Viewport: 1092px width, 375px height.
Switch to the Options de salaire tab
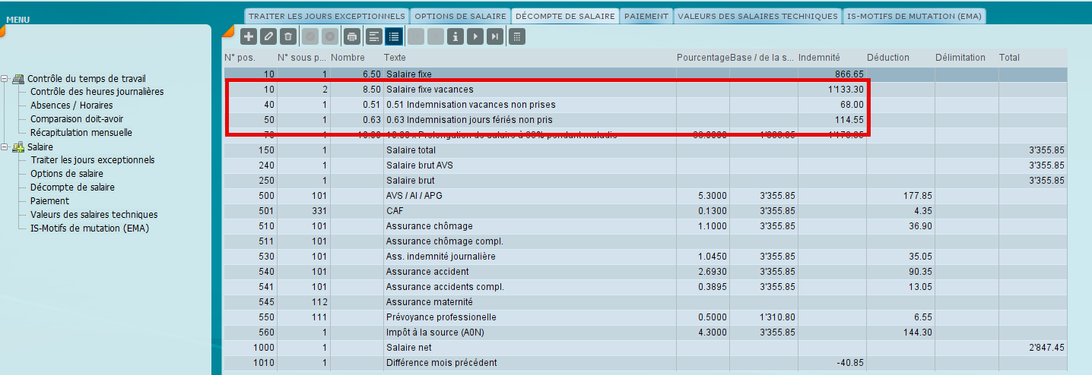[x=459, y=16]
